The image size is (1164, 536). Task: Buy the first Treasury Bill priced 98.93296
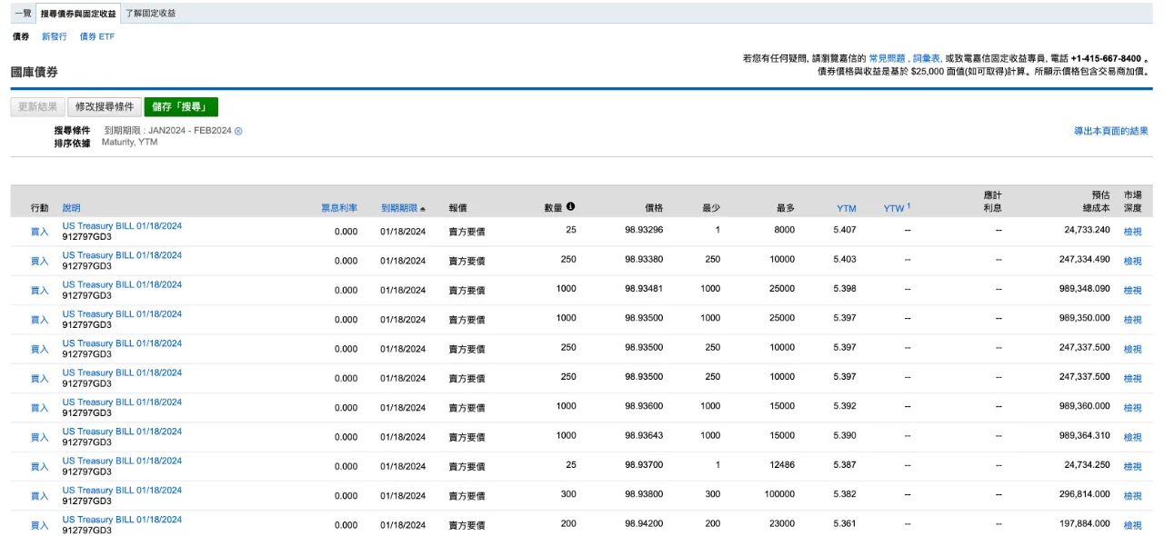pyautogui.click(x=39, y=232)
